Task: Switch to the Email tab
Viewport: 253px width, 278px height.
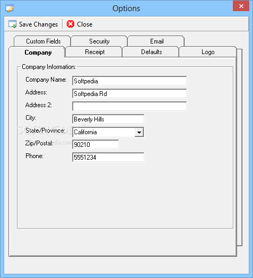Action: pos(156,41)
